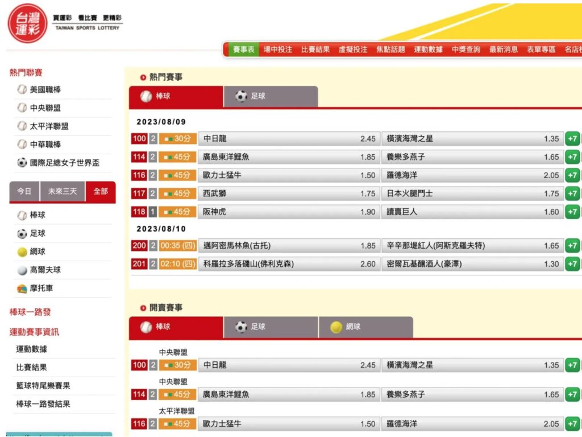582x437 pixels.
Task: Open 比賽結果 link in sidebar
Action: (x=32, y=368)
